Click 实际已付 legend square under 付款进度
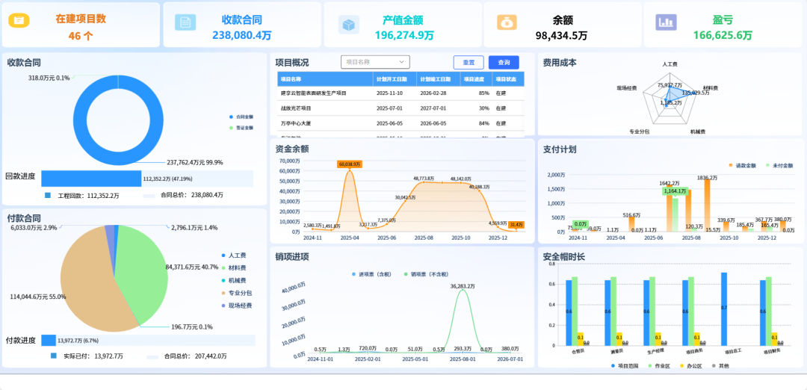807x390 pixels. tap(53, 356)
